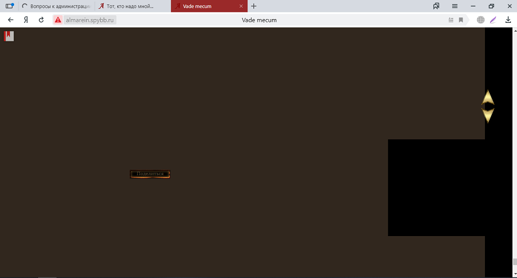The width and height of the screenshot is (517, 278).
Task: Click the Поделиться button
Action: click(x=150, y=174)
